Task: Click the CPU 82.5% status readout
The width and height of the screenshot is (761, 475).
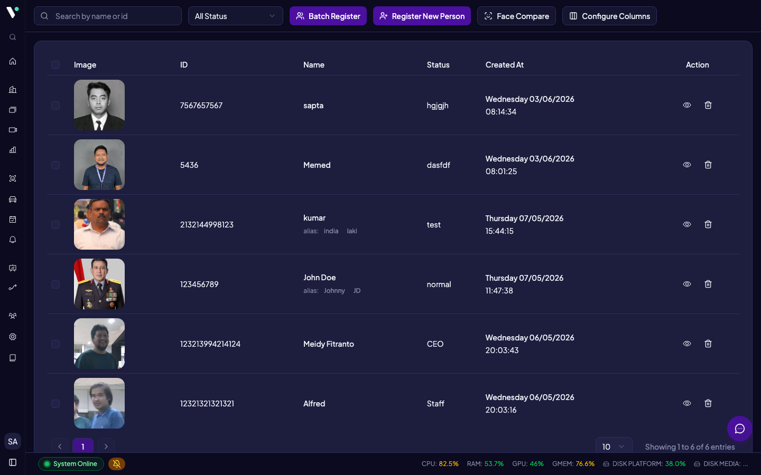Action: pyautogui.click(x=440, y=464)
